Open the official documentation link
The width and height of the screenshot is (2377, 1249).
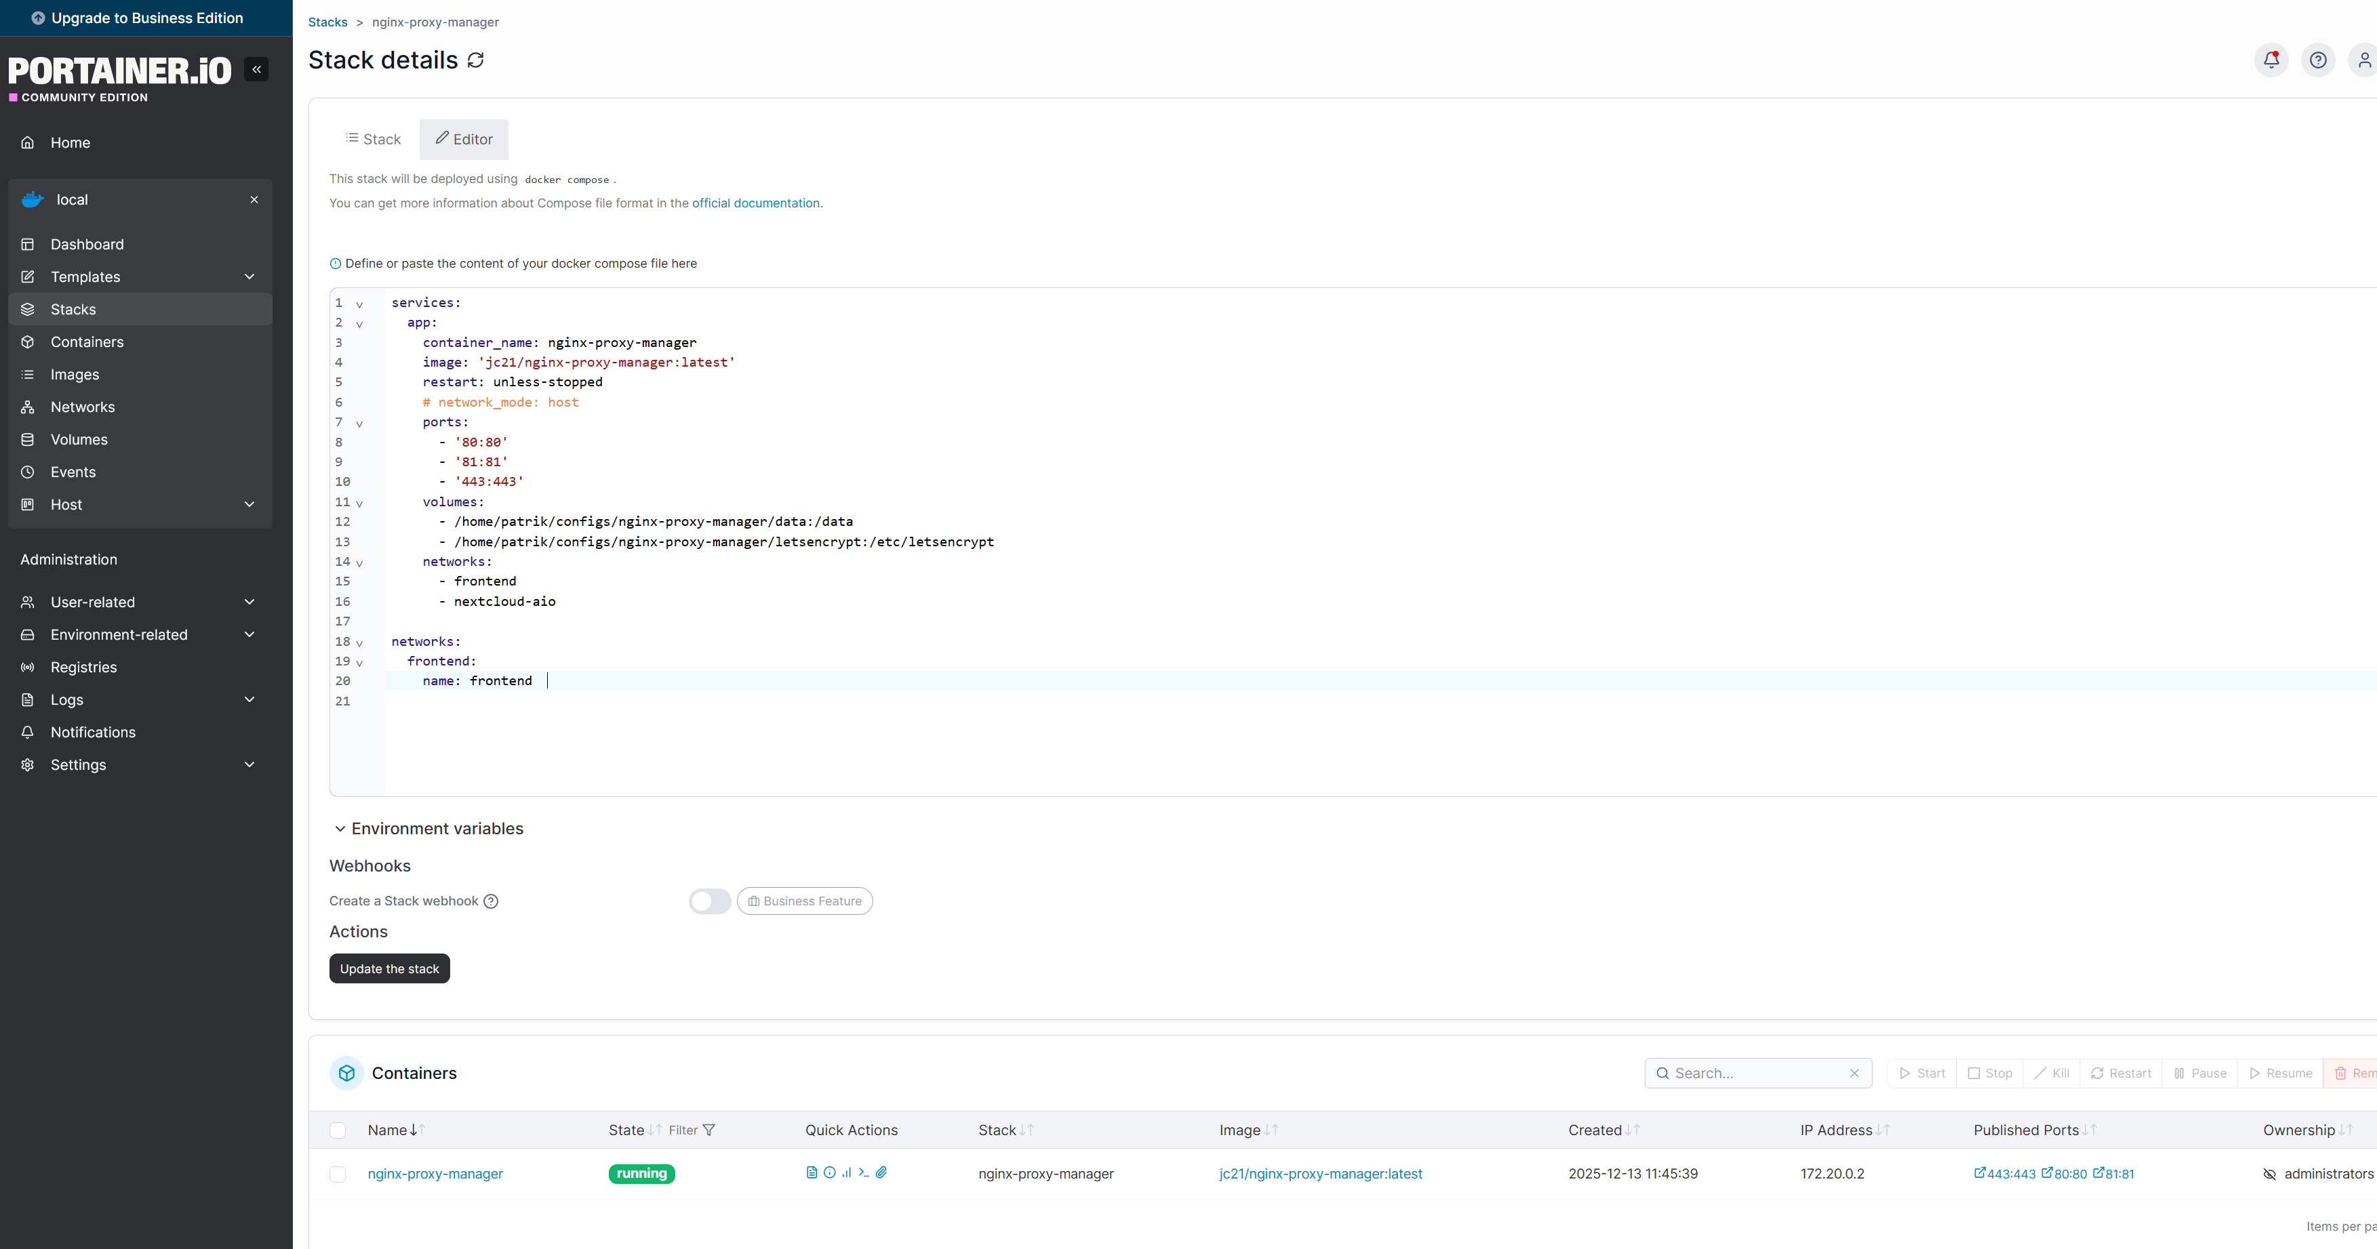756,203
